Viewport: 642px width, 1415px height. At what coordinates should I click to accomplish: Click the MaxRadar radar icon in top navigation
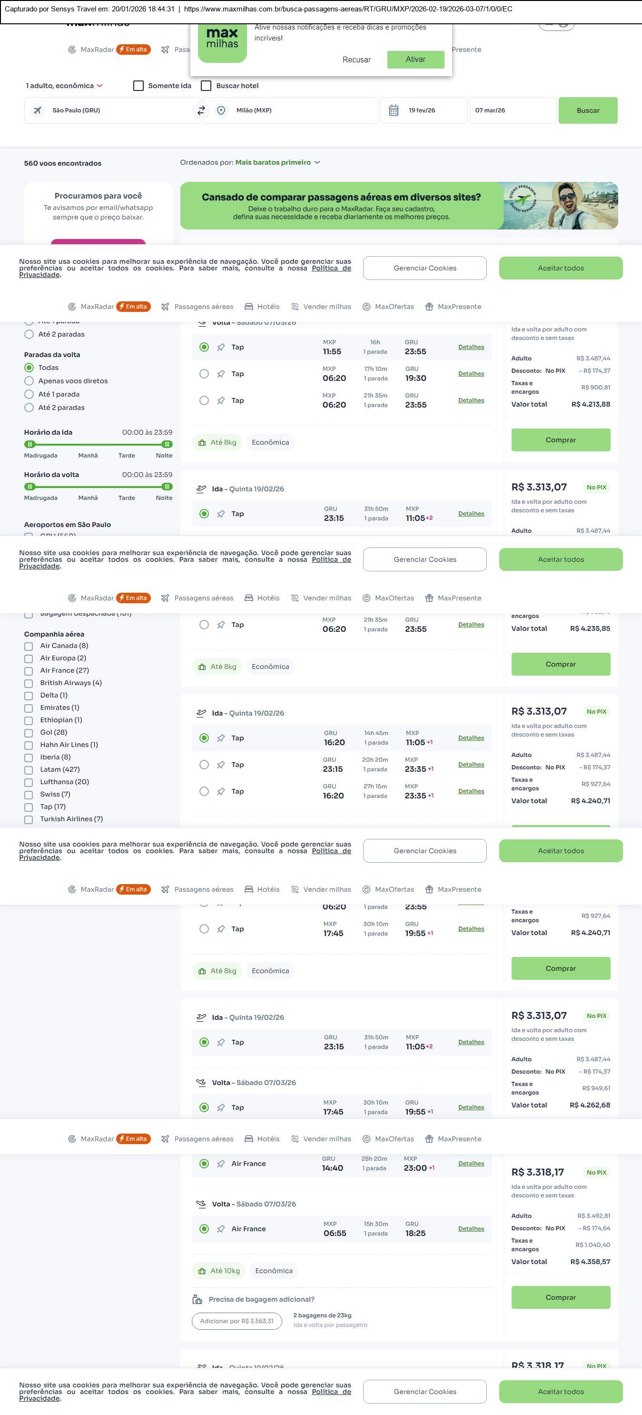[x=72, y=50]
